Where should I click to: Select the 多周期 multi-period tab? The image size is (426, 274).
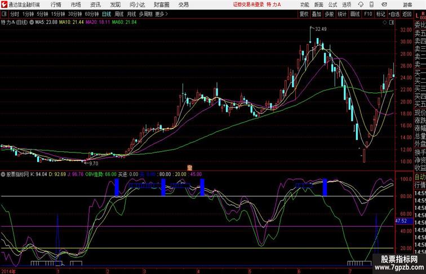click(x=145, y=14)
